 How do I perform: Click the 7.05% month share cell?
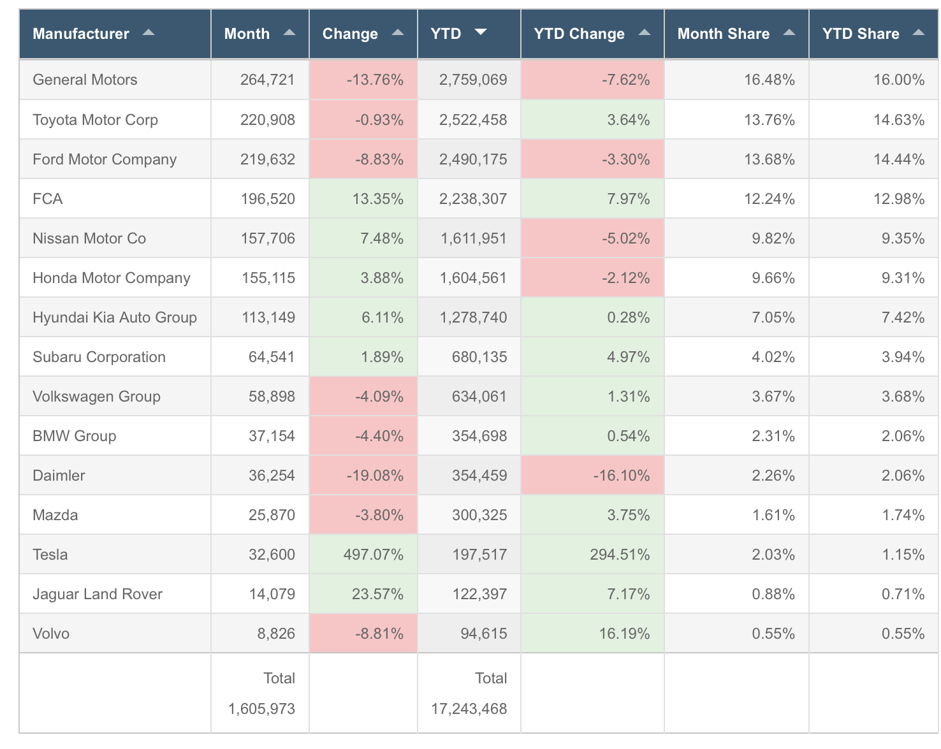tap(737, 317)
